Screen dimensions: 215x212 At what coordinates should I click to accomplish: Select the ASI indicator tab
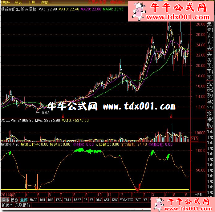[107, 200]
